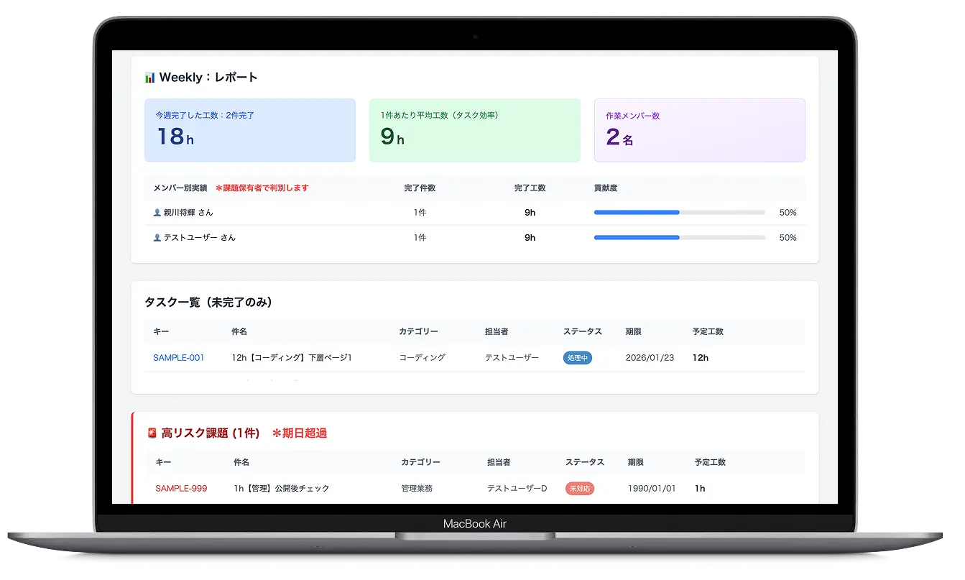Click the Weekly：レポート heading
The width and height of the screenshot is (965, 580).
208,78
